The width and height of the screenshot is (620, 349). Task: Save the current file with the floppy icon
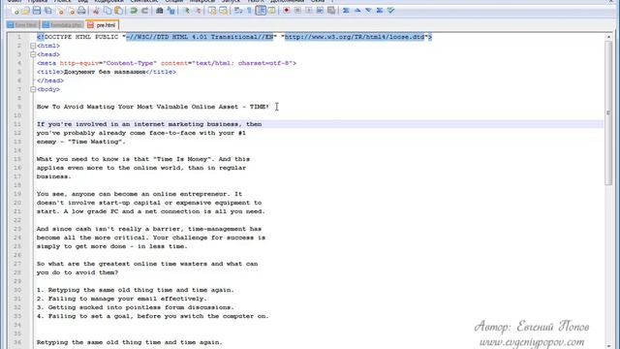[x=37, y=11]
